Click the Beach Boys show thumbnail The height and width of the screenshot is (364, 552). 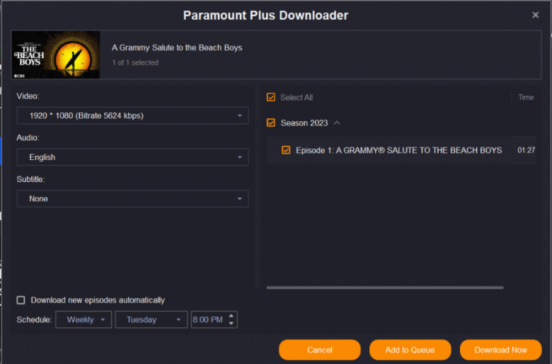(56, 55)
